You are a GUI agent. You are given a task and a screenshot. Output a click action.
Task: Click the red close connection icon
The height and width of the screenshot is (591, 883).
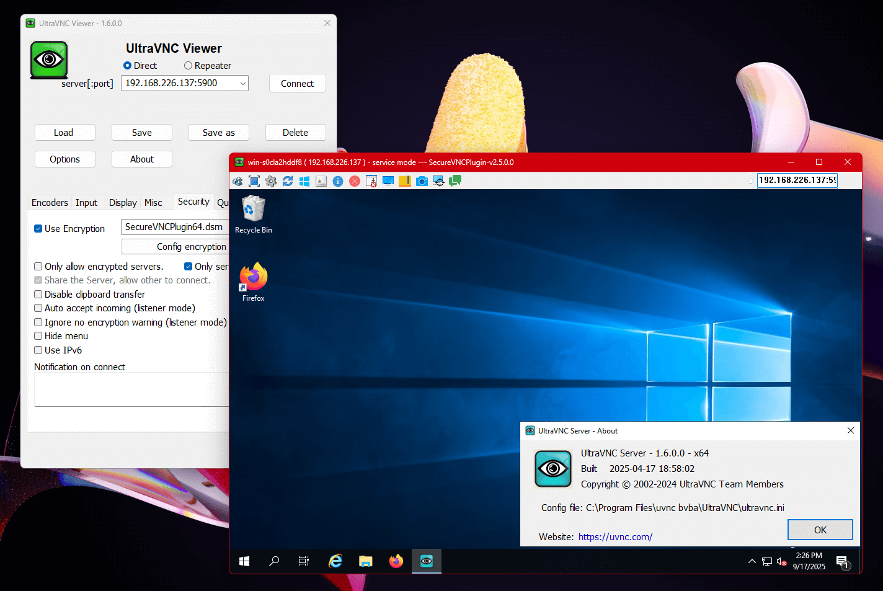pos(355,181)
